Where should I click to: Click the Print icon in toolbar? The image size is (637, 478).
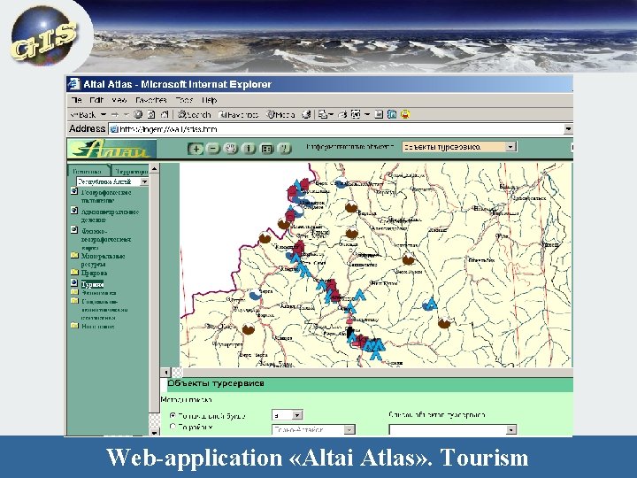(342, 114)
